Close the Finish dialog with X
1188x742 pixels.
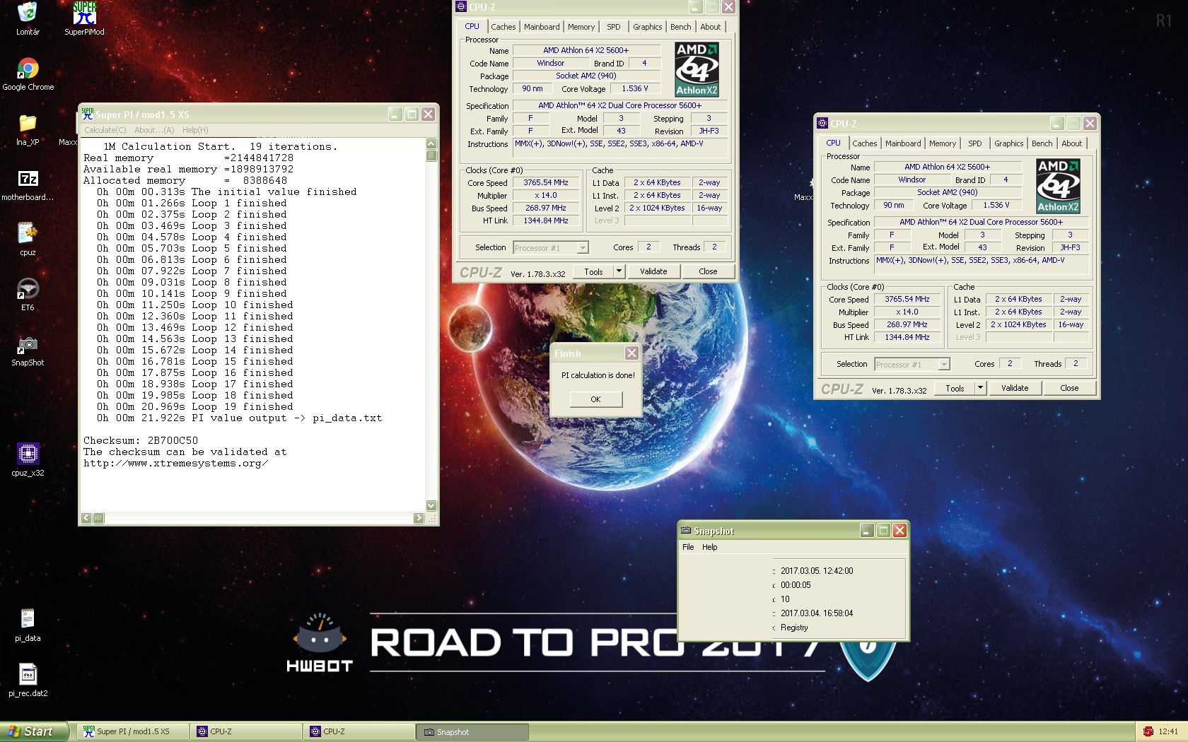point(631,353)
